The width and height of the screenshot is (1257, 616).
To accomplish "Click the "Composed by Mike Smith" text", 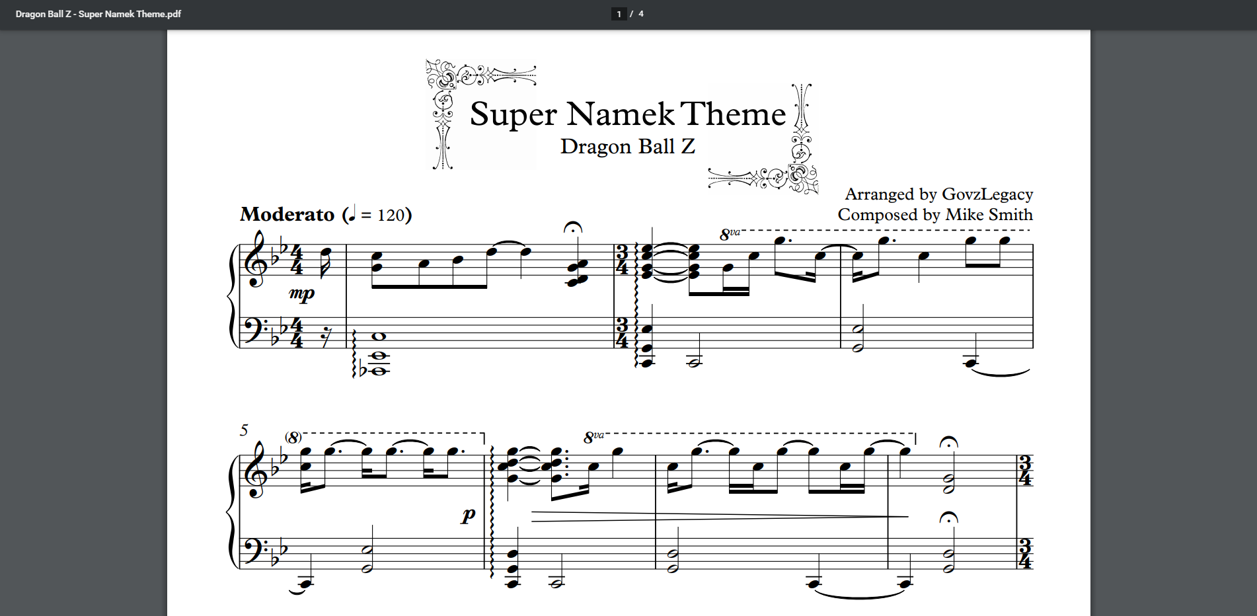I will pos(934,215).
